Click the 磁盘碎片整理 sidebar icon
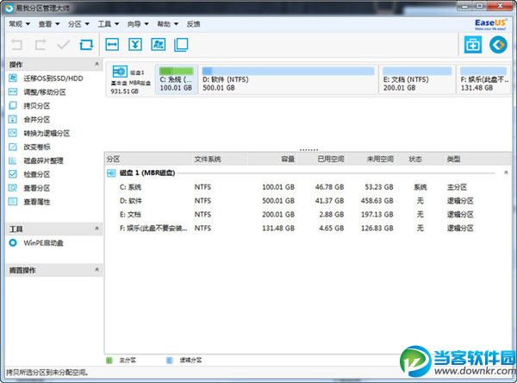Viewport: 517px width, 383px height. coord(13,160)
